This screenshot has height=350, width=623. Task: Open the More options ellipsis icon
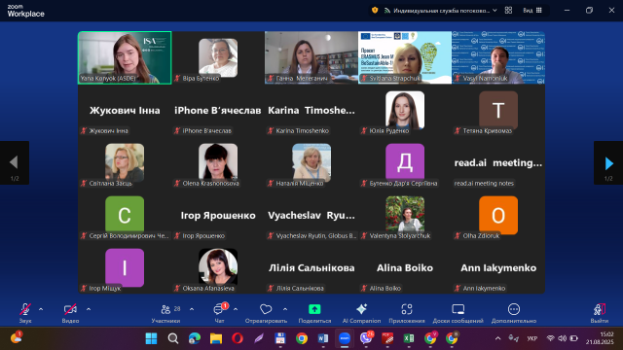pyautogui.click(x=514, y=309)
